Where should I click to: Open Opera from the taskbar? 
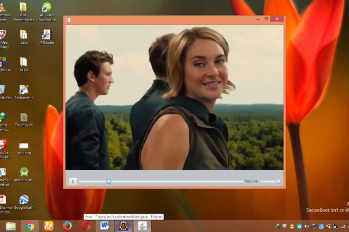(x=86, y=226)
